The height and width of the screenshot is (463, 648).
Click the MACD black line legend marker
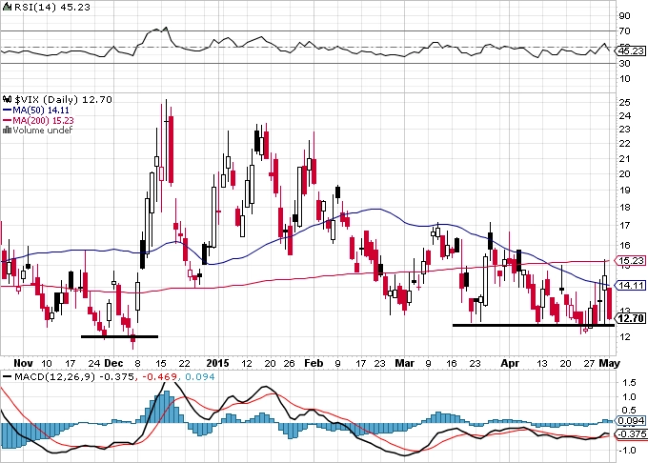(7, 376)
